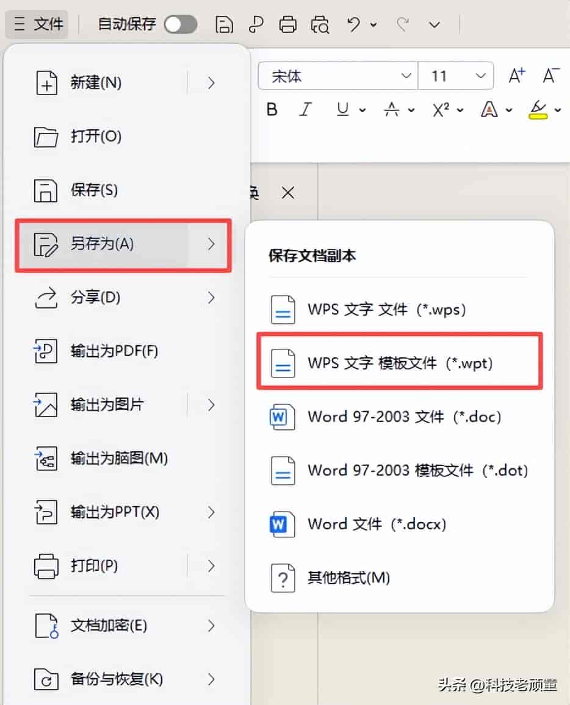Viewport: 570px width, 705px height.
Task: Open highlight color dropdown arrow
Action: [x=558, y=110]
